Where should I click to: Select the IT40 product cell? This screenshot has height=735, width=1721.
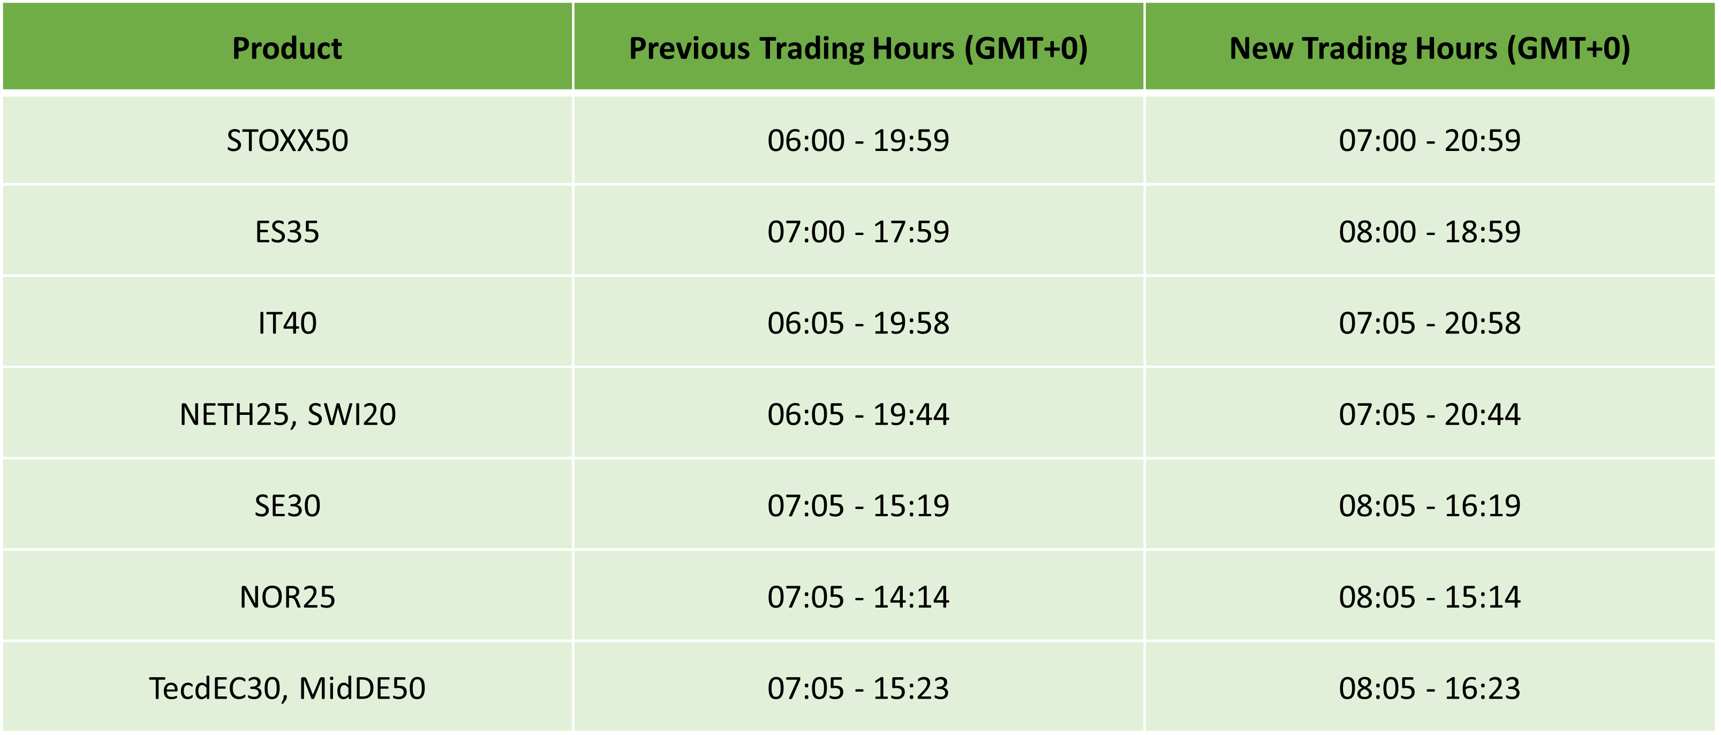point(287,323)
